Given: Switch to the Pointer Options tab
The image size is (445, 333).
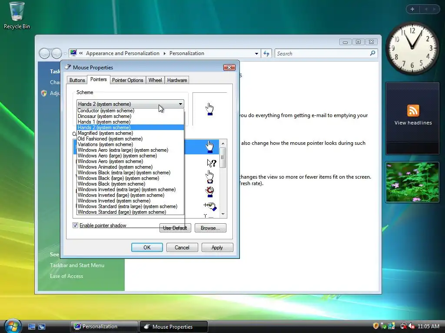Looking at the screenshot, I should pos(128,80).
